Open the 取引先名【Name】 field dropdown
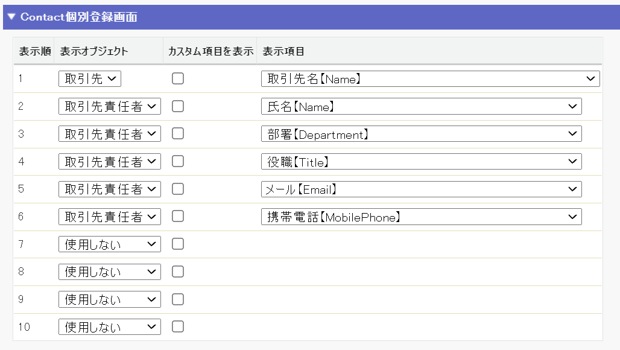The height and width of the screenshot is (350, 620). [430, 78]
